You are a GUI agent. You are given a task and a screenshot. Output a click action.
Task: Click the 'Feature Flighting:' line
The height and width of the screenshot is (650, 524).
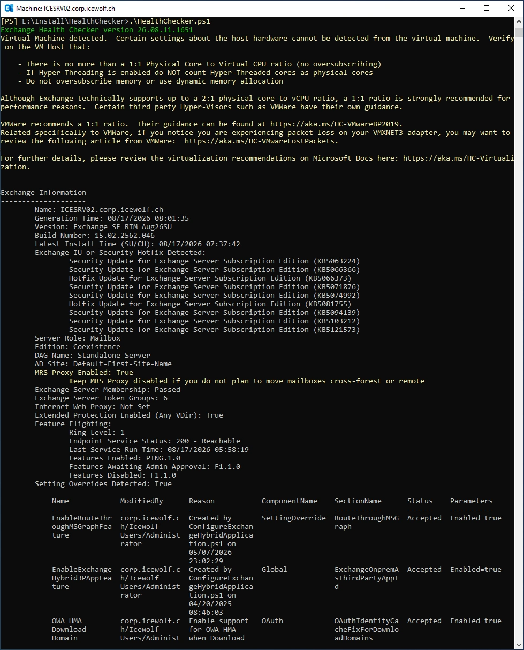tap(73, 424)
